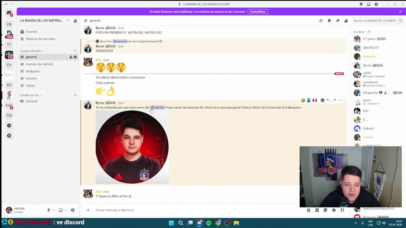The height and width of the screenshot is (228, 406).
Task: Open File Explorer from taskbar
Action: (x=236, y=223)
